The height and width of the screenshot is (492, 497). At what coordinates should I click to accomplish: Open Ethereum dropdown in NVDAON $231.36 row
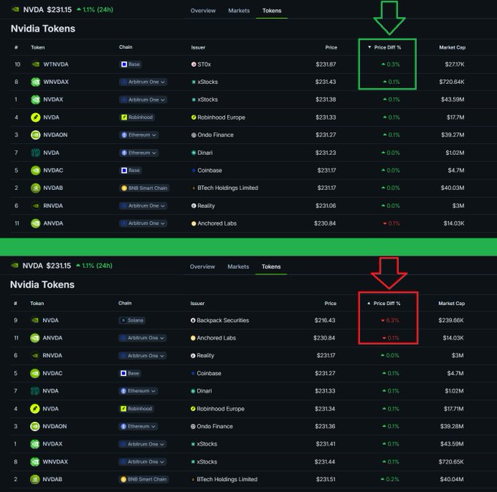(x=138, y=426)
